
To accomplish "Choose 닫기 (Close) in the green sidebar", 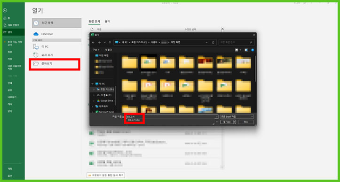I will point(10,111).
